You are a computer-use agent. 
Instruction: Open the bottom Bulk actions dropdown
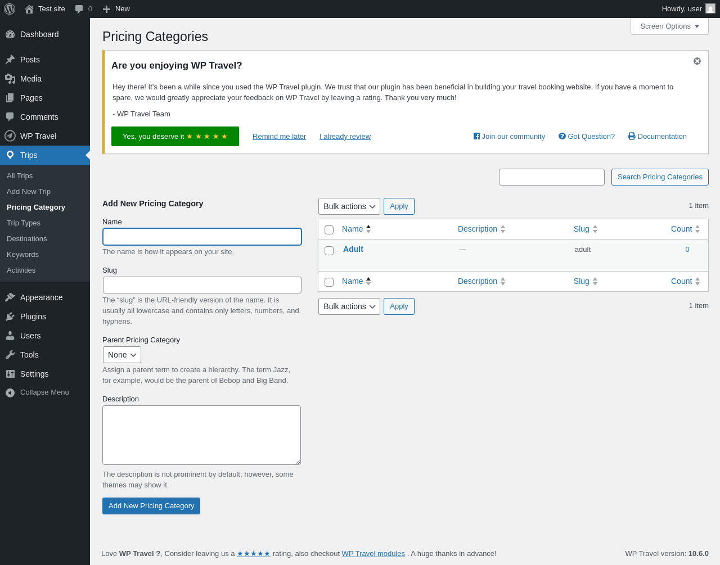click(x=349, y=306)
